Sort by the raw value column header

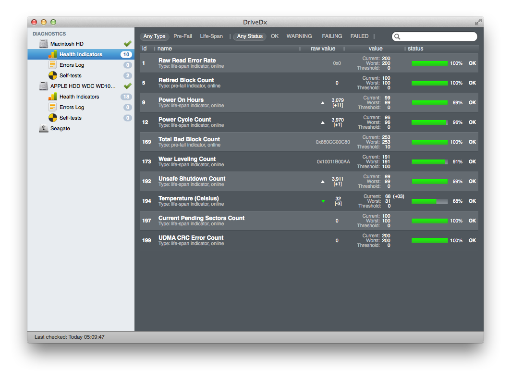323,49
